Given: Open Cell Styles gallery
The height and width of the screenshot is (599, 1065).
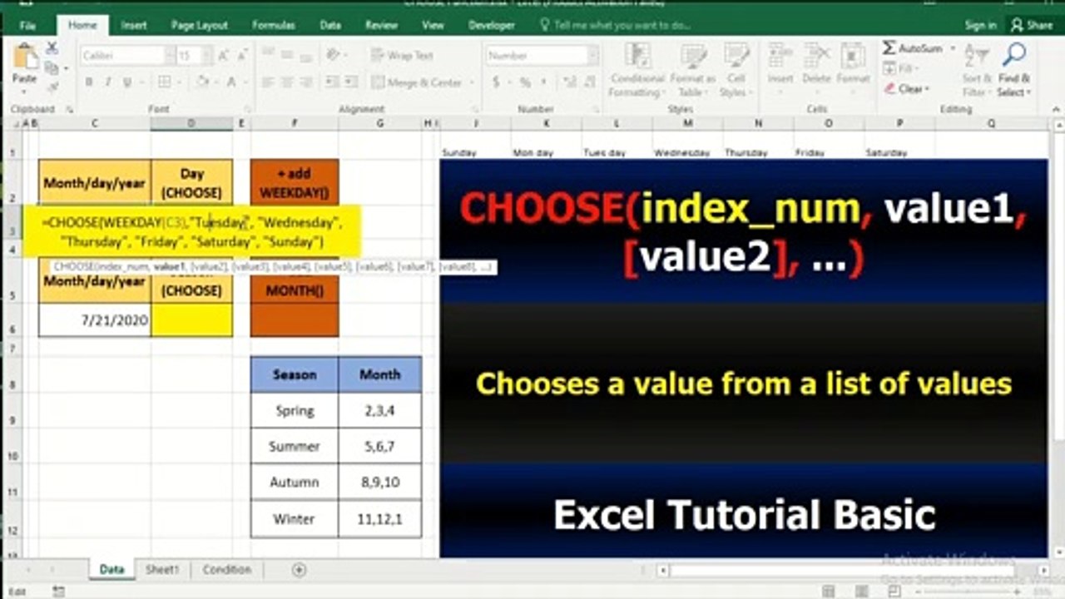Looking at the screenshot, I should click(x=736, y=70).
